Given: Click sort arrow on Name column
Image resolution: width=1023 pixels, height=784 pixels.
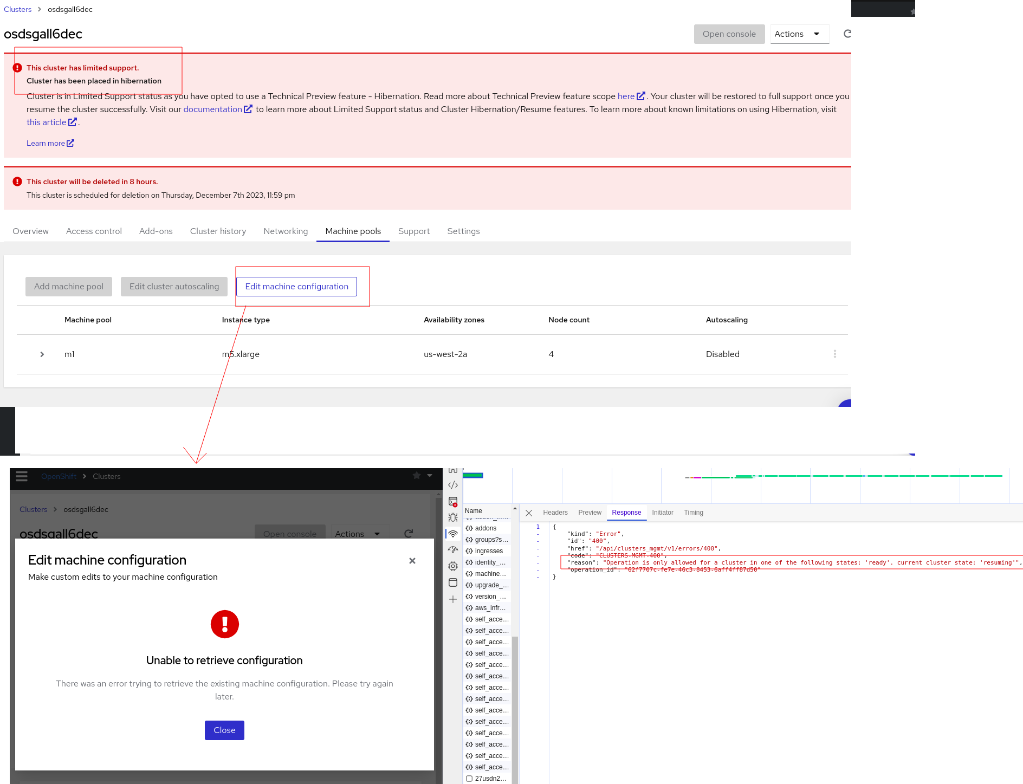Looking at the screenshot, I should (515, 508).
